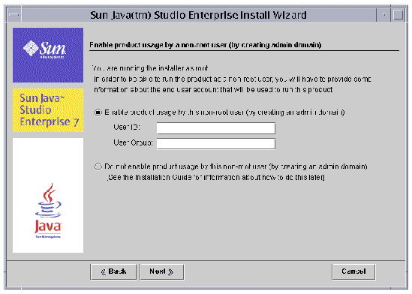This screenshot has width=412, height=294.
Task: Click the User Group label
Action: pyautogui.click(x=133, y=142)
